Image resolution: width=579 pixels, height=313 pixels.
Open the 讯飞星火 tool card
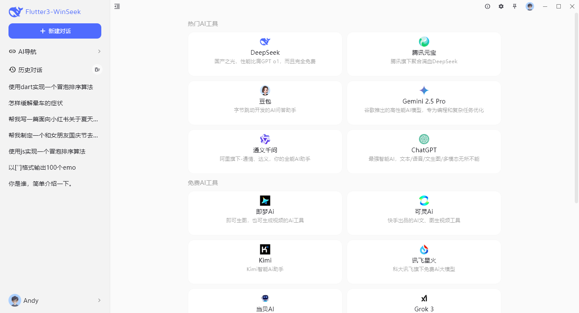tap(424, 262)
